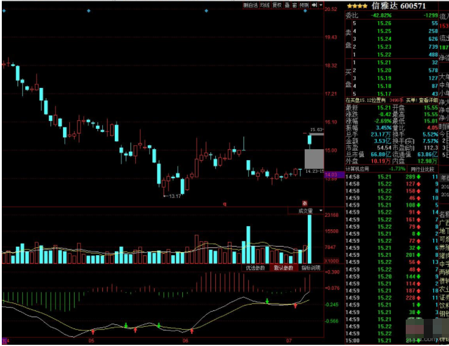Select buy level 4 price 15.18
The width and height of the screenshot is (449, 346).
384,86
